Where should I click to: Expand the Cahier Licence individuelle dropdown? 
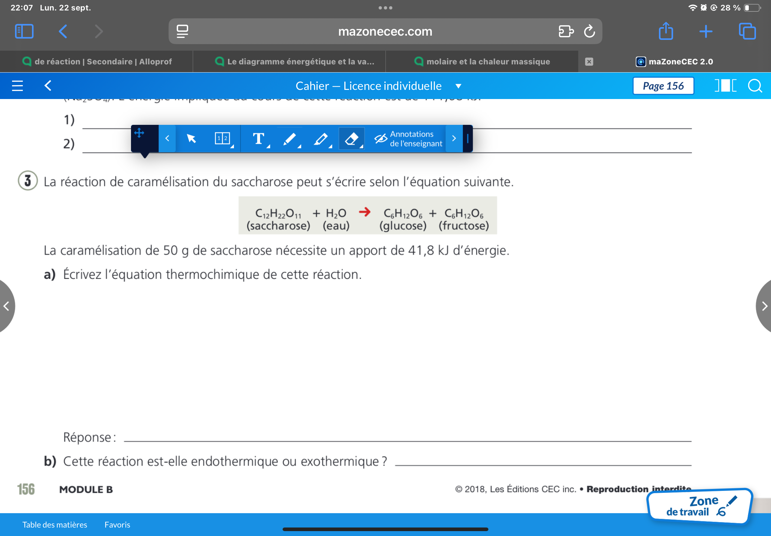tap(458, 86)
